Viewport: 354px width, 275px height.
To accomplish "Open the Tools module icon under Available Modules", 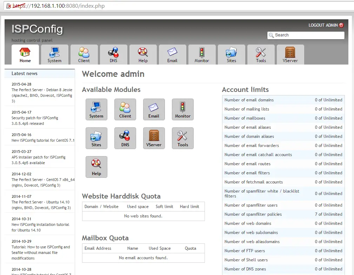I will (183, 138).
